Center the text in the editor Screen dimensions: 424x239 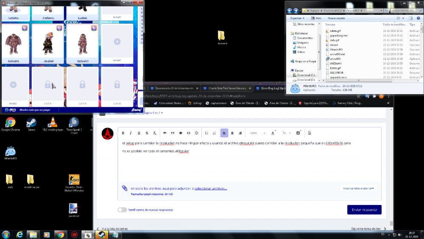pos(232,133)
